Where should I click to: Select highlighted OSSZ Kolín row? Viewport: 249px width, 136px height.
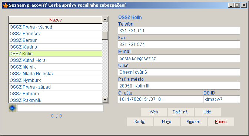(56, 54)
